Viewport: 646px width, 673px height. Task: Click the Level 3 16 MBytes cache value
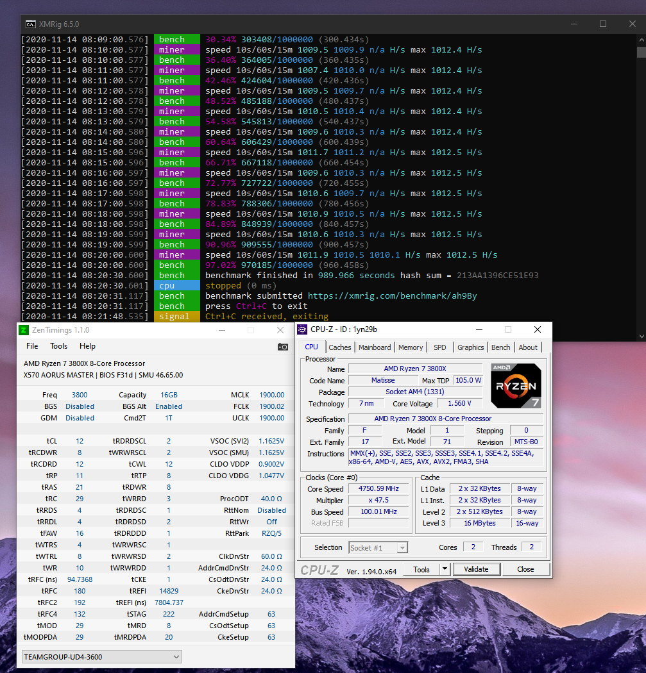(479, 523)
